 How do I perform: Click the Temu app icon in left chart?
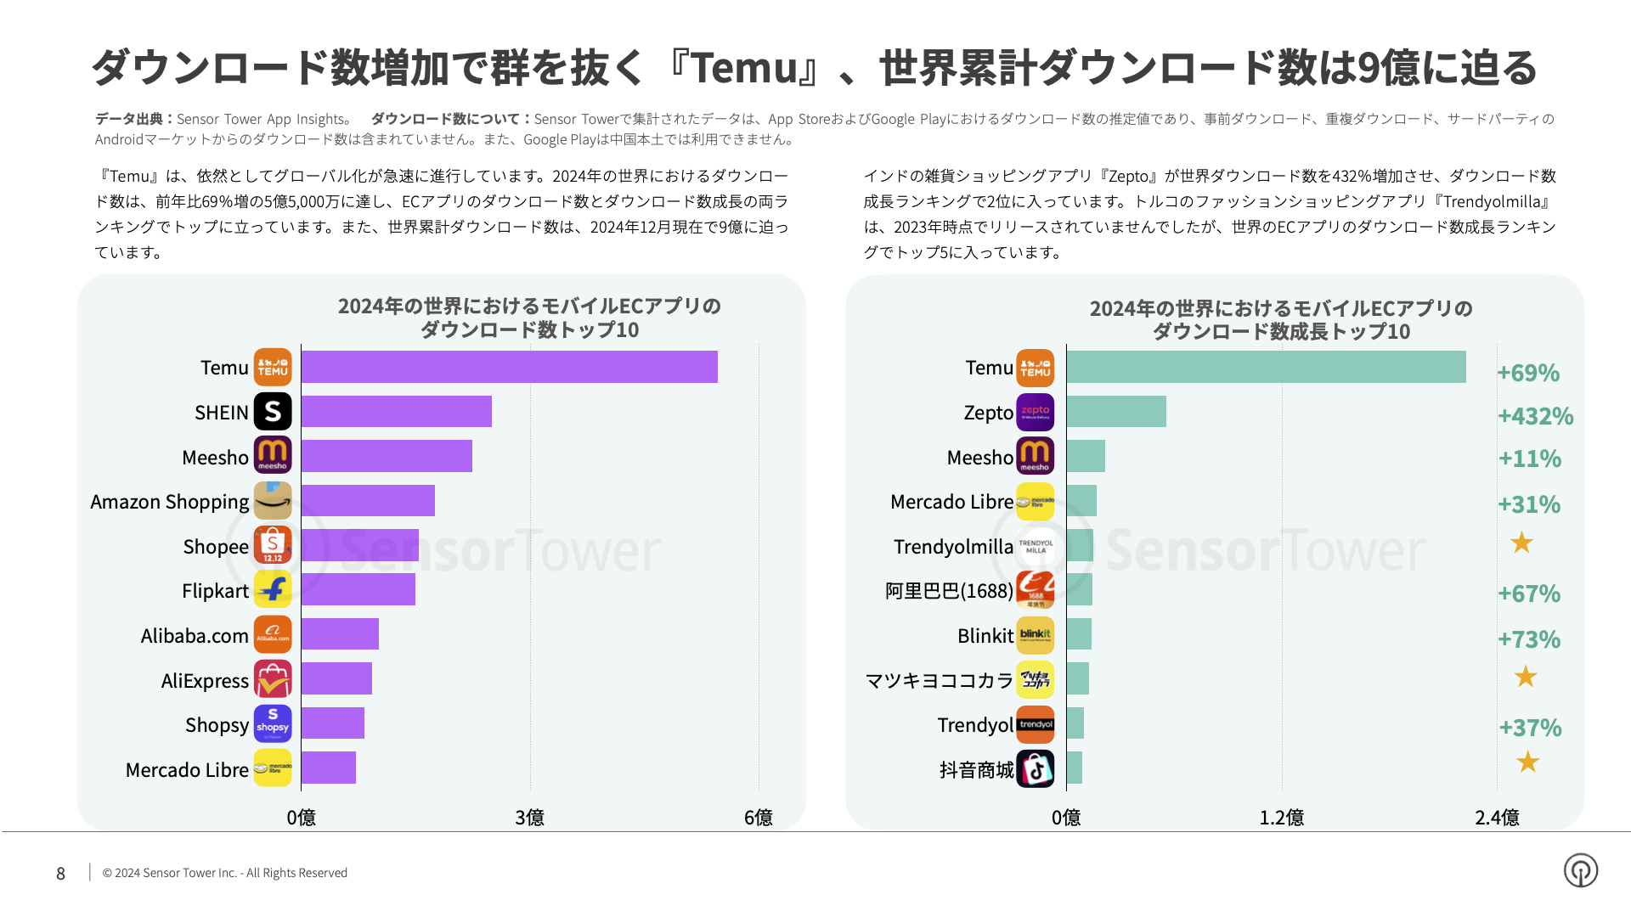[273, 367]
